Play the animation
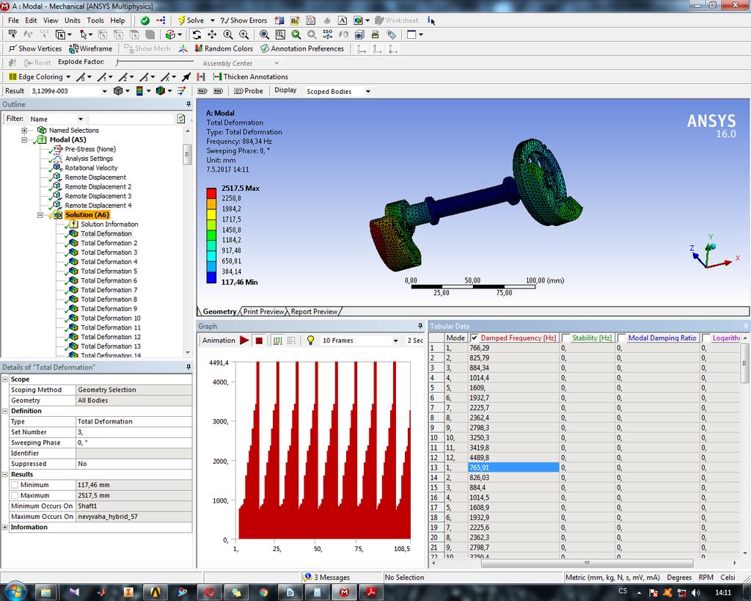This screenshot has height=601, width=751. click(244, 340)
